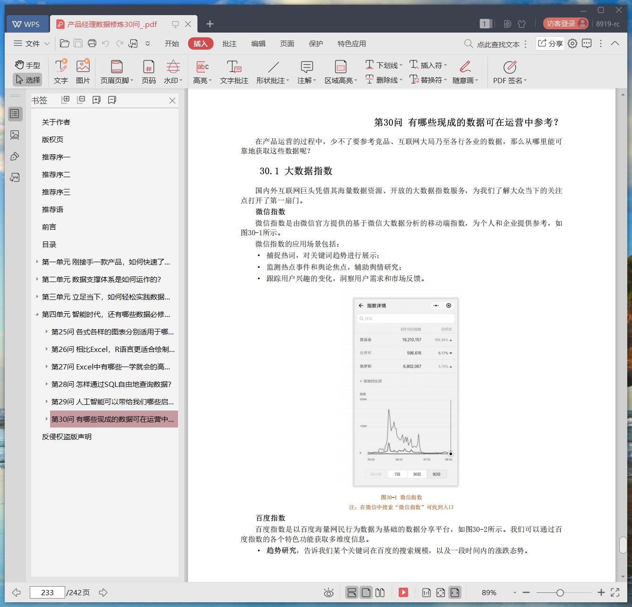Open the PDF 签名 signature tool

(510, 72)
